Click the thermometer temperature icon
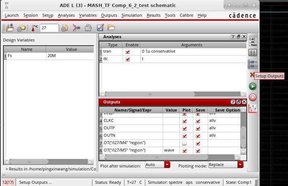The width and height of the screenshot is (288, 186). [34, 28]
